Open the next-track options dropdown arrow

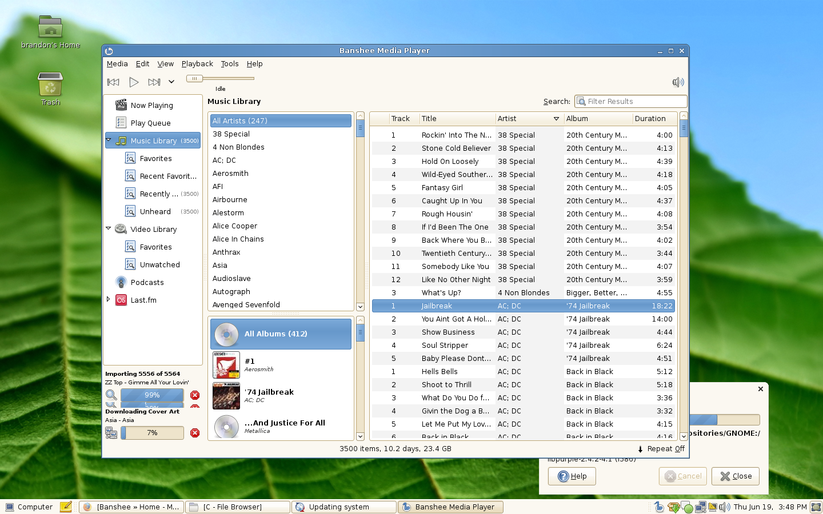[x=171, y=82]
